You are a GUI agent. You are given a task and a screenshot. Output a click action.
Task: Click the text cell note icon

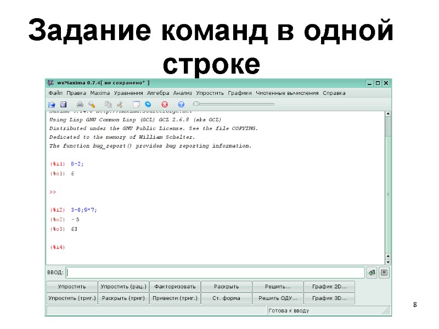[x=136, y=104]
